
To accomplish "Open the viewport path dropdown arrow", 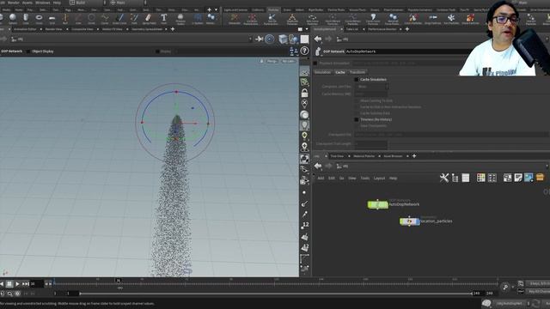I will point(250,39).
